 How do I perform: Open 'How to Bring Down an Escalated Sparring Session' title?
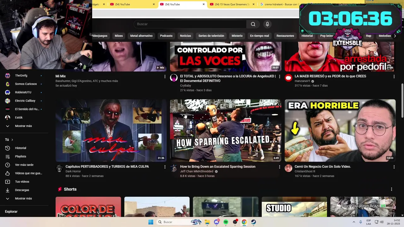point(218,167)
